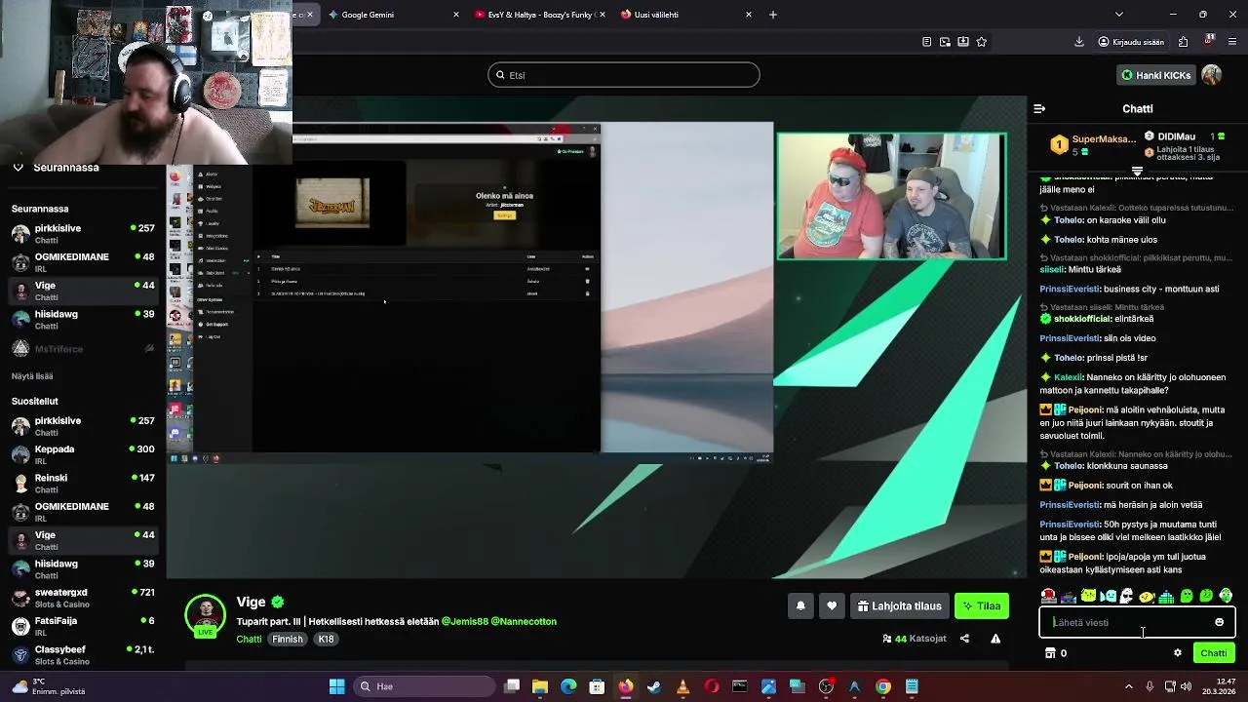This screenshot has width=1248, height=702.
Task: Report the stream with the warning triangle
Action: (x=995, y=639)
